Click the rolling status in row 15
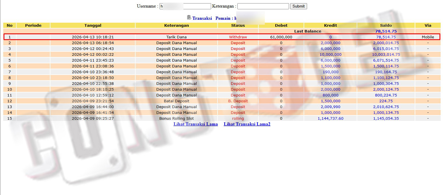Viewport: 443px width, 195px height. pos(238,118)
